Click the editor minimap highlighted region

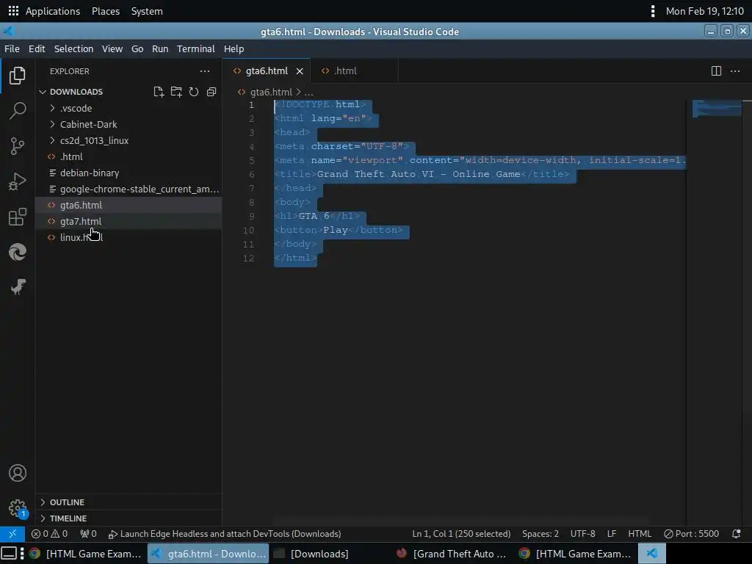[717, 109]
